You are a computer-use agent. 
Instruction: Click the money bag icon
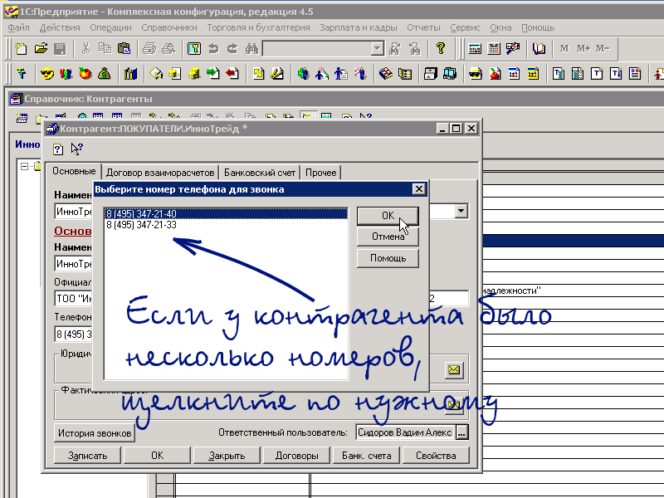pyautogui.click(x=105, y=74)
